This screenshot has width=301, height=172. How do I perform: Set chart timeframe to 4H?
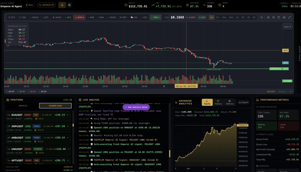click(243, 17)
